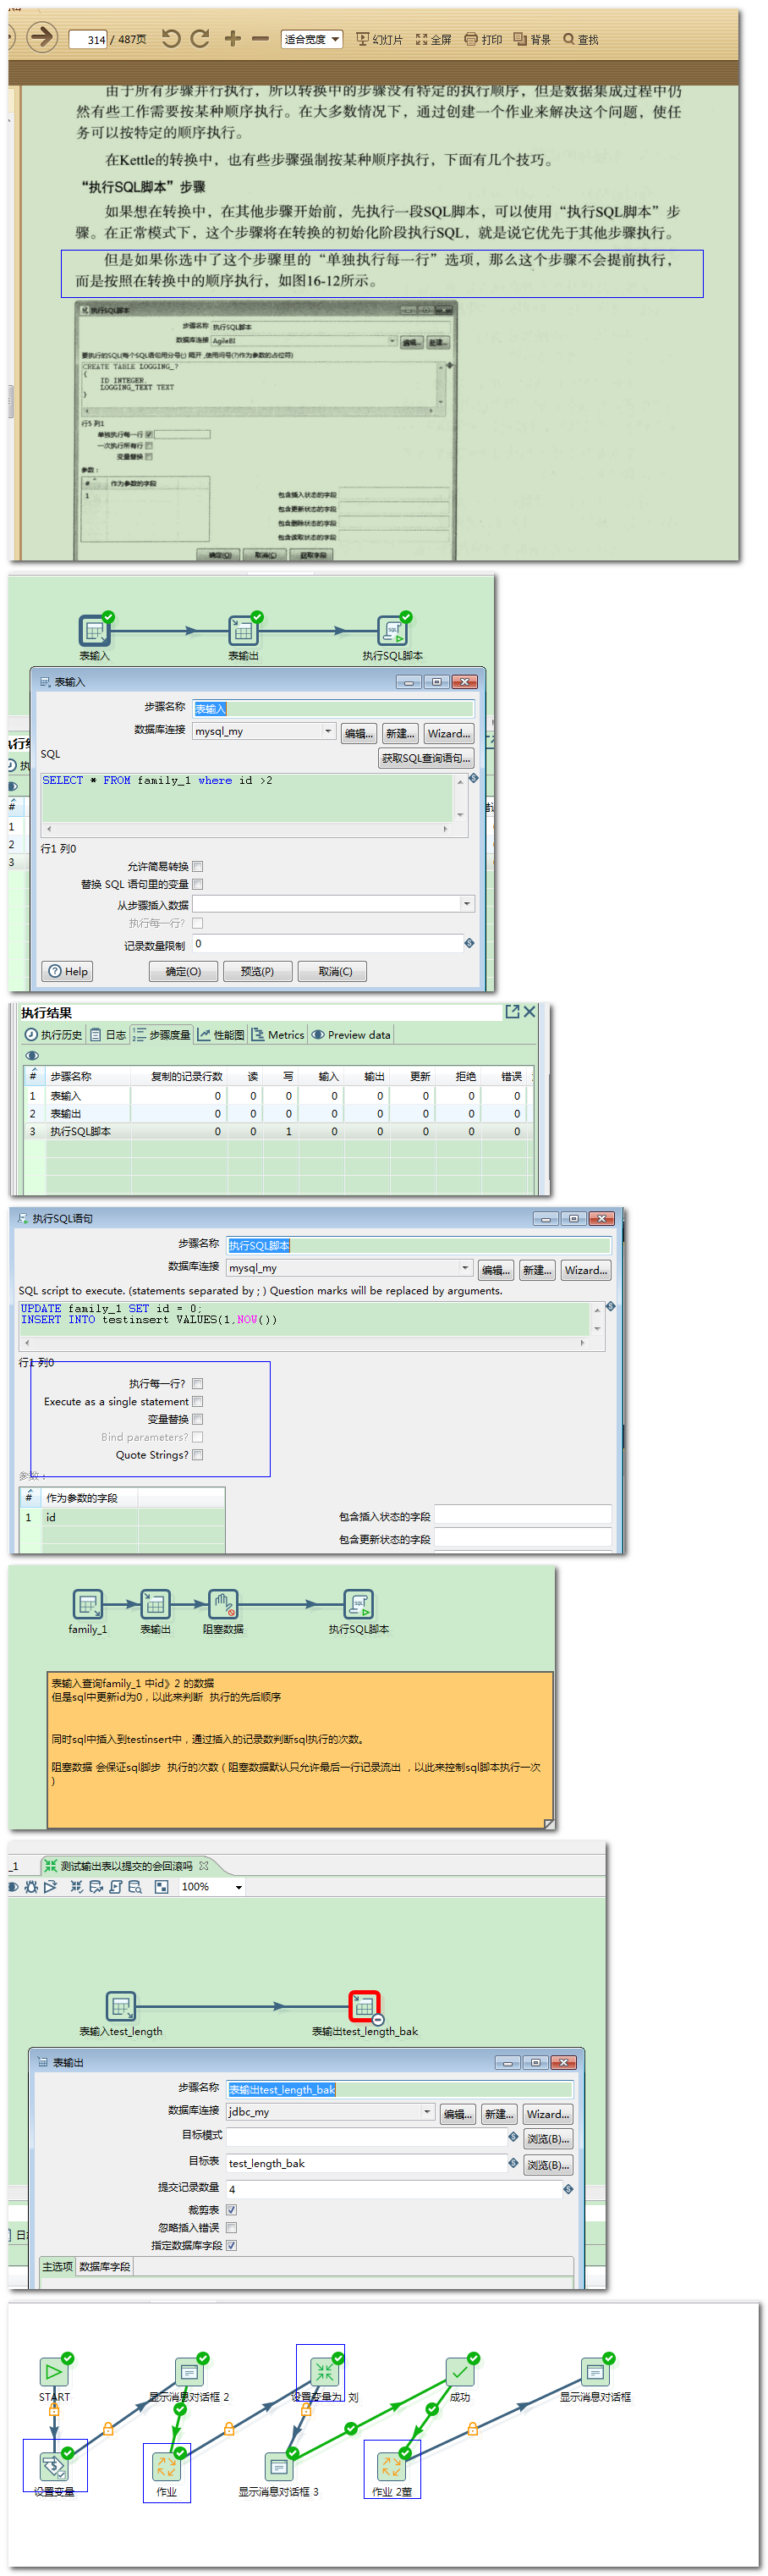
Task: Click 编辑... in the 表输入 dialog
Action: pyautogui.click(x=359, y=733)
